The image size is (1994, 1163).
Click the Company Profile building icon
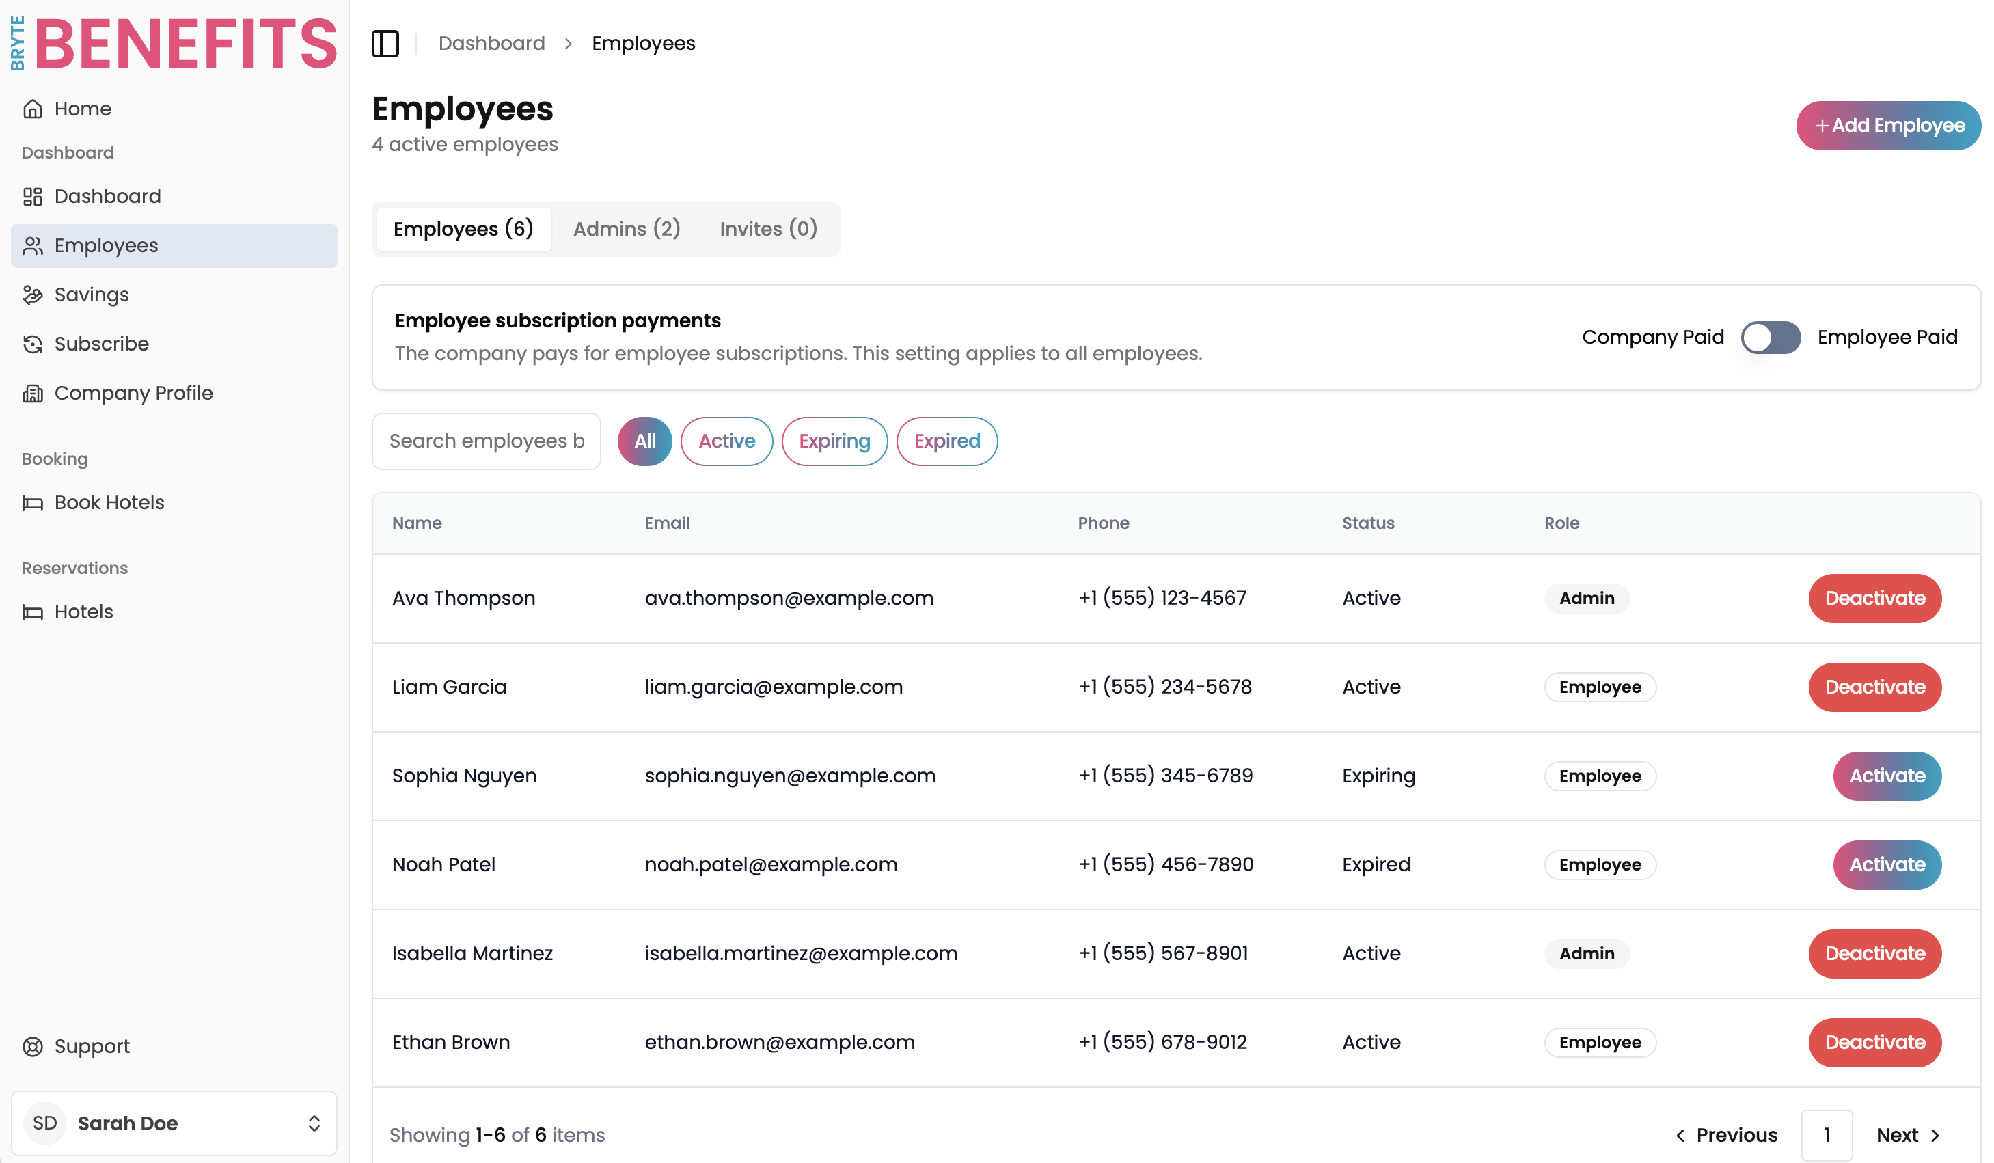32,393
